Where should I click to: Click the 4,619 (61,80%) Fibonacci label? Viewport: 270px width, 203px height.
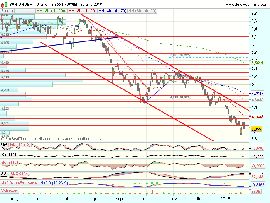pyautogui.click(x=181, y=97)
